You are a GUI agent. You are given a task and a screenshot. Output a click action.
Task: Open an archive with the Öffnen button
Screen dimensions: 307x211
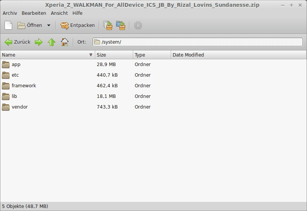point(30,25)
